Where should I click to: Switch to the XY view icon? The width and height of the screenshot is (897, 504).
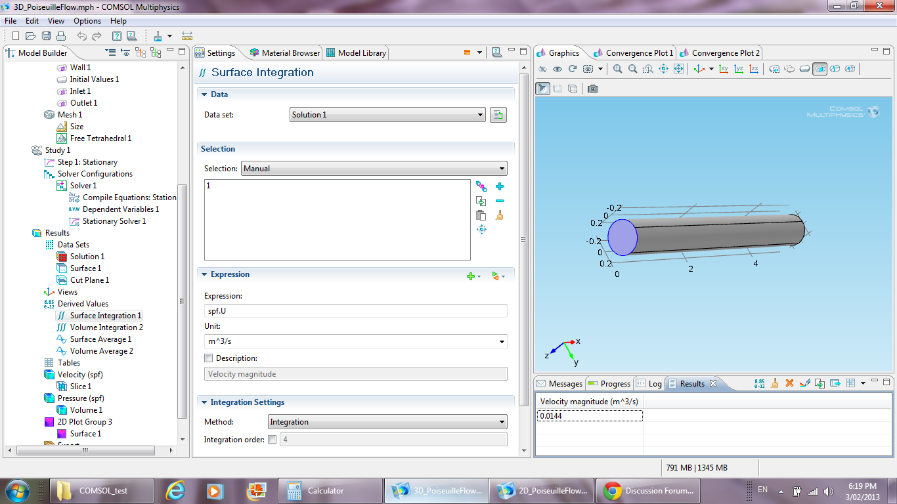point(724,69)
